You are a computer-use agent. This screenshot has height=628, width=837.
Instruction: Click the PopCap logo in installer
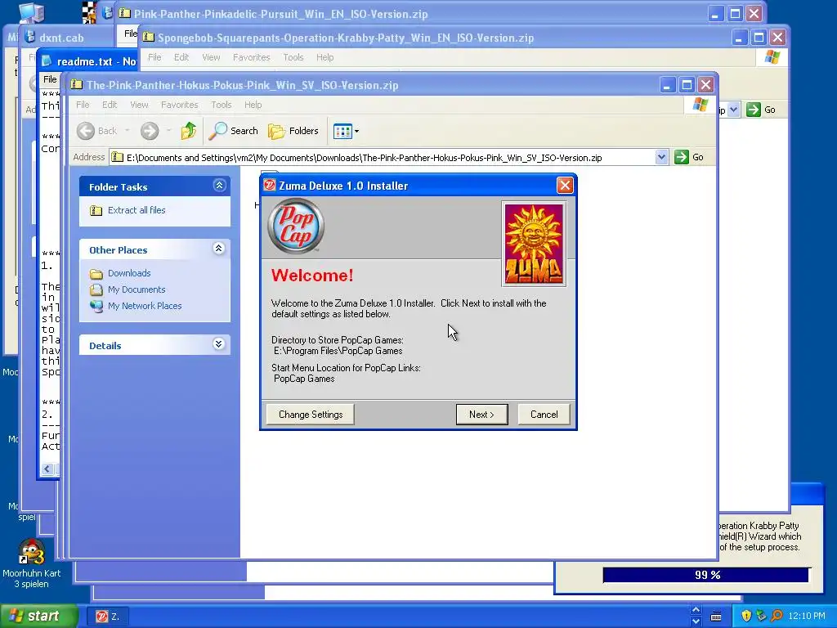click(x=296, y=227)
